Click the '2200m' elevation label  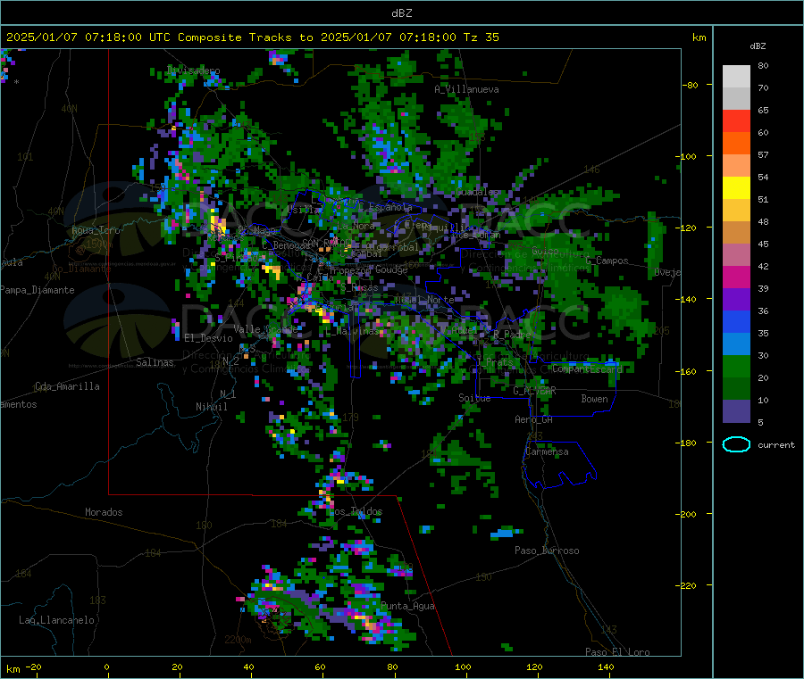[238, 640]
